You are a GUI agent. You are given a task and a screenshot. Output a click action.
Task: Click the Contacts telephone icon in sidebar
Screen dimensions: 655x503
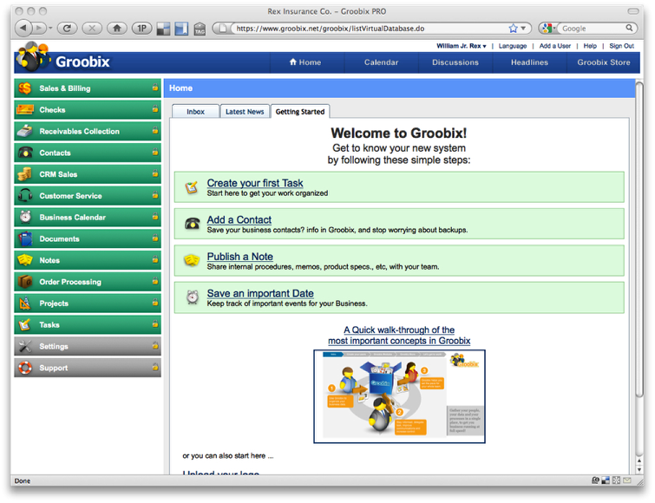click(x=25, y=153)
